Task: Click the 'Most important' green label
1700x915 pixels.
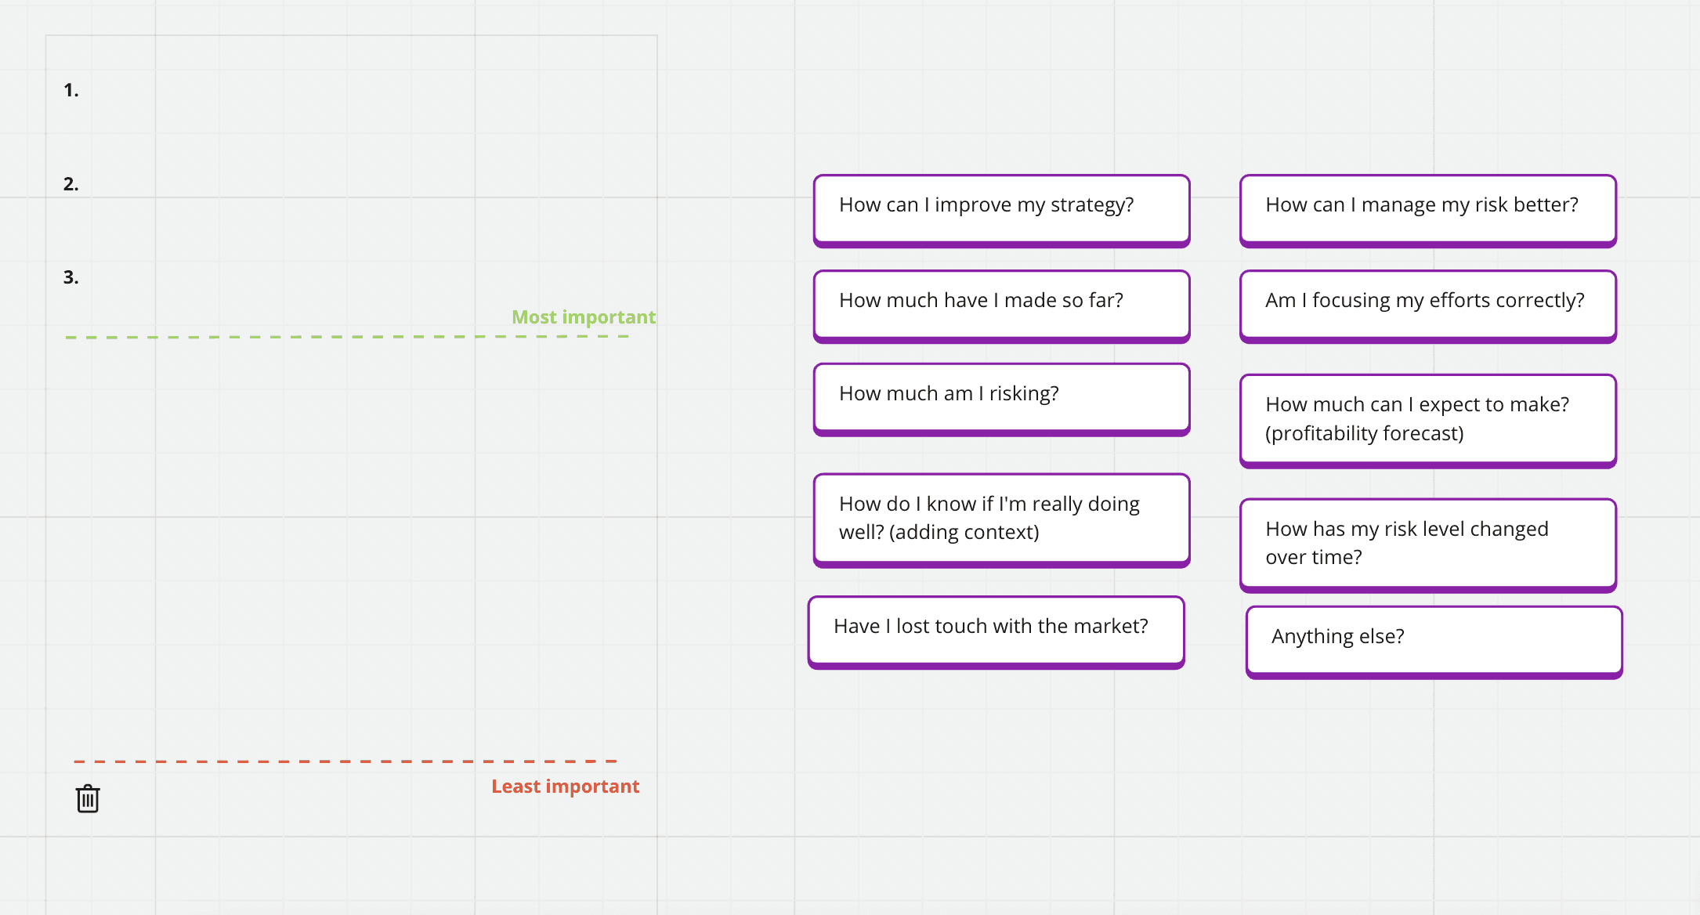Action: (x=584, y=317)
